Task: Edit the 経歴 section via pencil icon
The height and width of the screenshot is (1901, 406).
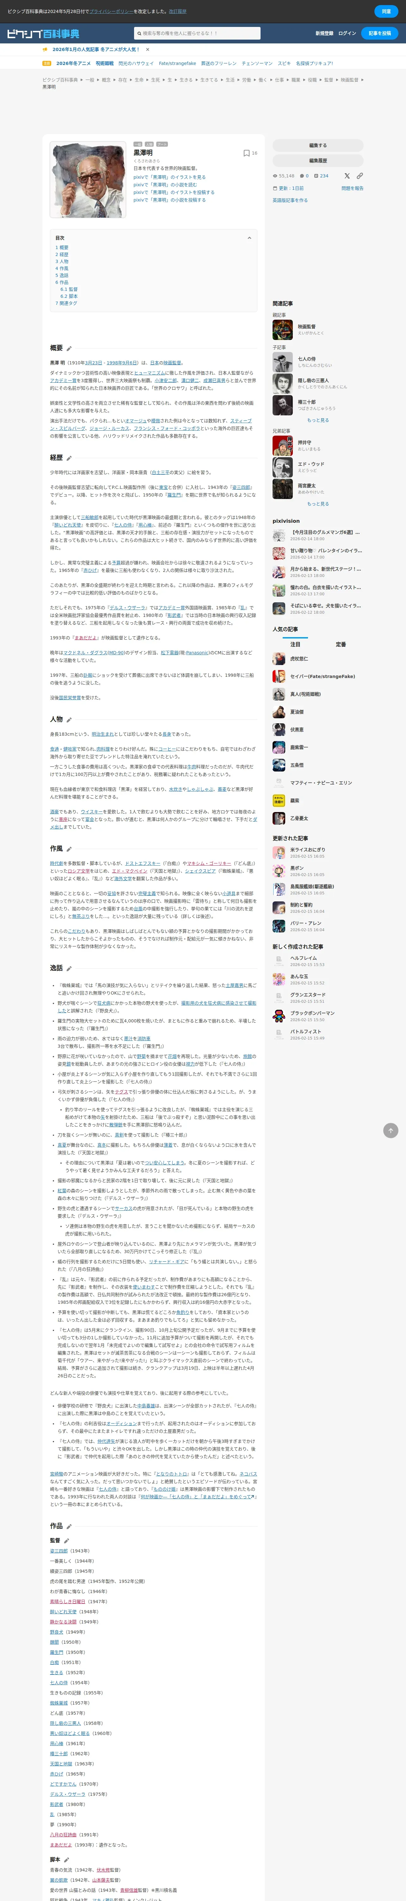Action: coord(69,458)
